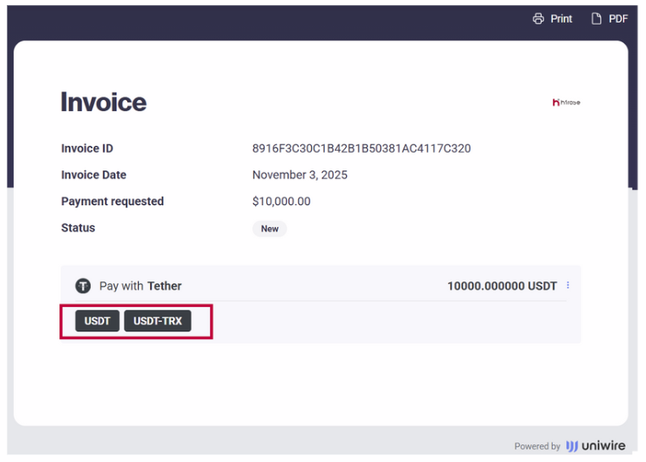
Task: Select the USDT-TRX network option
Action: tap(158, 321)
